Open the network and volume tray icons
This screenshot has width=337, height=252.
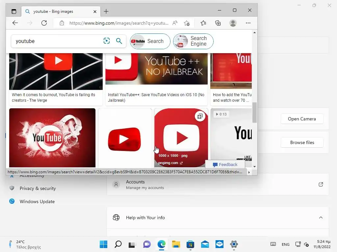(302, 244)
